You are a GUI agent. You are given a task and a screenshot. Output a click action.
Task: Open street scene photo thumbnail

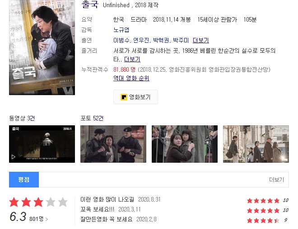pyautogui.click(x=256, y=144)
